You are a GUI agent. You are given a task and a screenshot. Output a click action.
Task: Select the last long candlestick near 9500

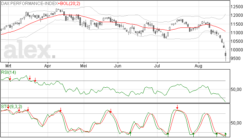coord(226,56)
